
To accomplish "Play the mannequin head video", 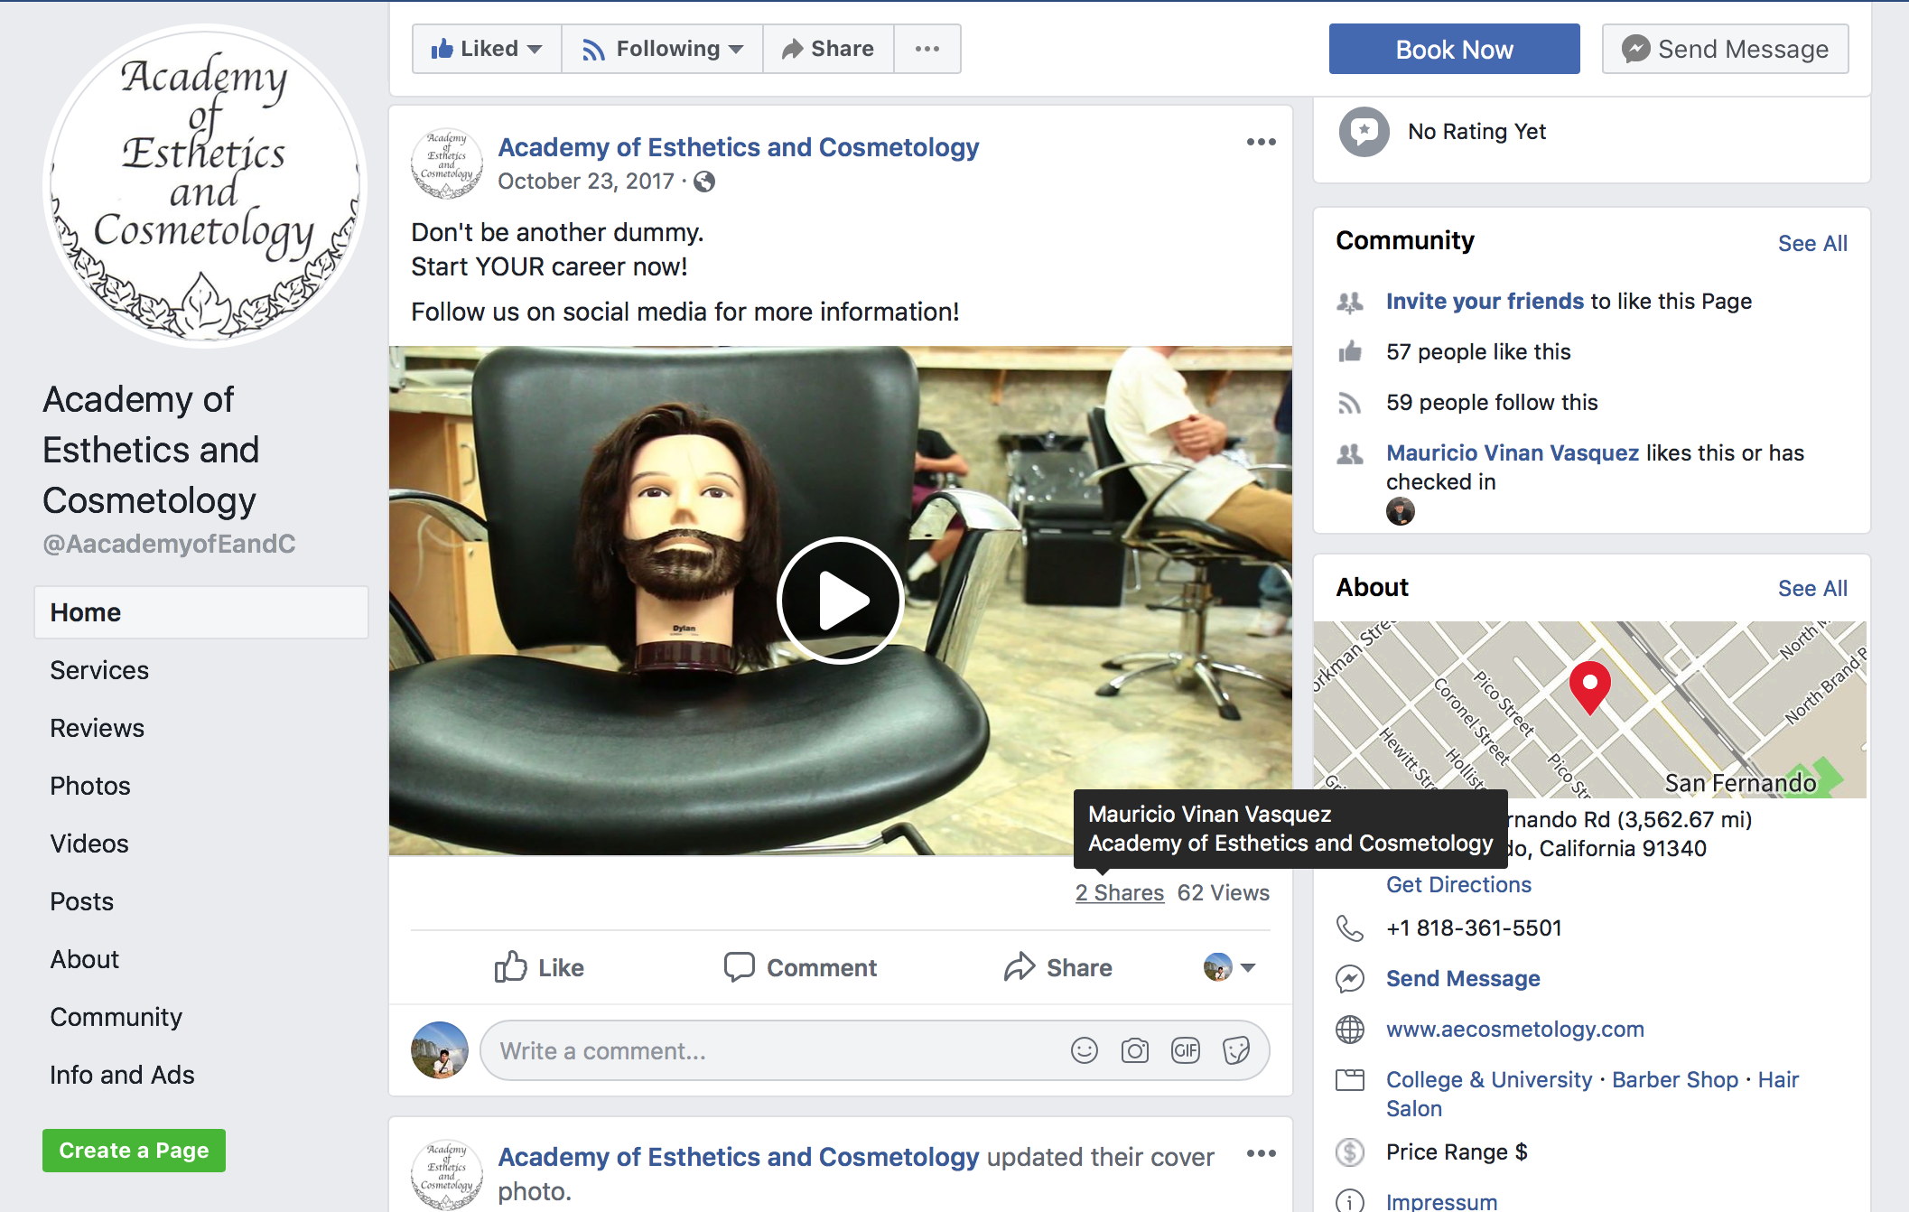I will click(x=840, y=601).
